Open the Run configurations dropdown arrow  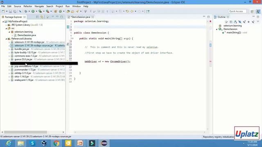(36, 11)
